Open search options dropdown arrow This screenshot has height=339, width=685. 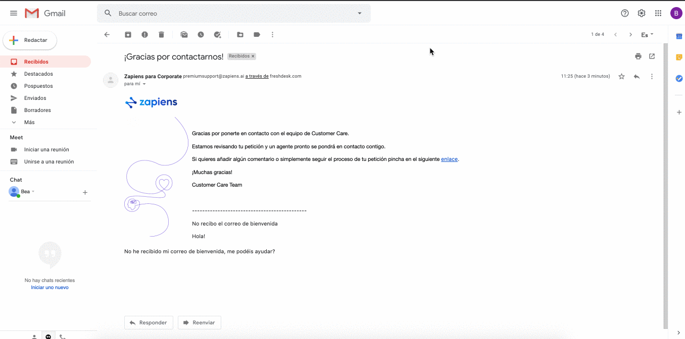click(360, 13)
